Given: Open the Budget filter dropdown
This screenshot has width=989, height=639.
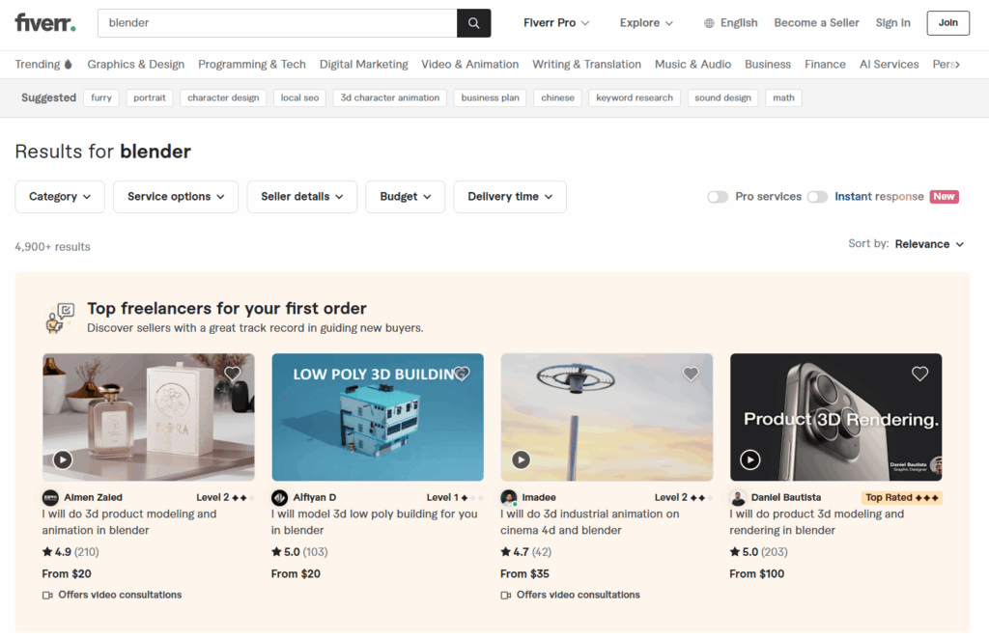Looking at the screenshot, I should click(405, 196).
